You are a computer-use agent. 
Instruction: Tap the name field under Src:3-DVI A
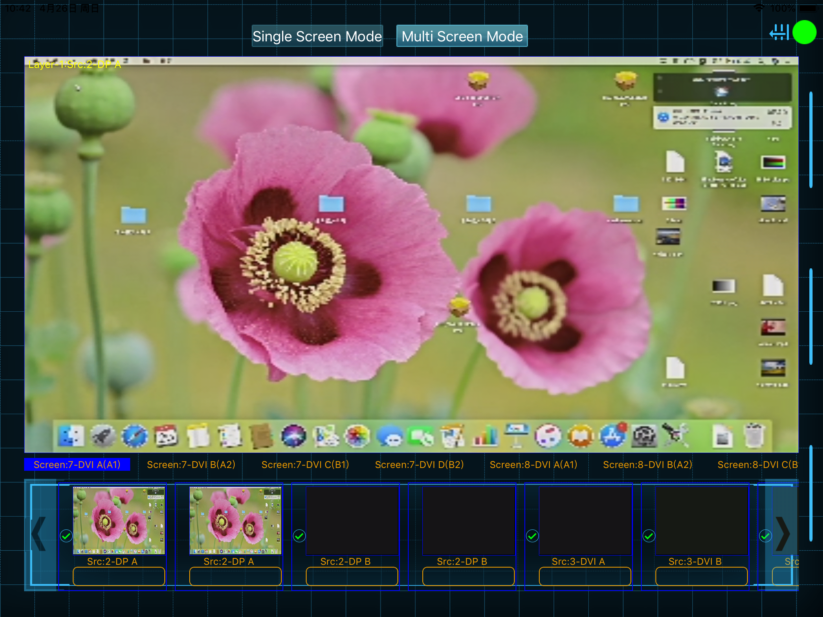585,576
